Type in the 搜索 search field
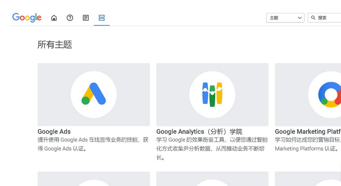This screenshot has width=341, height=186. pyautogui.click(x=328, y=18)
